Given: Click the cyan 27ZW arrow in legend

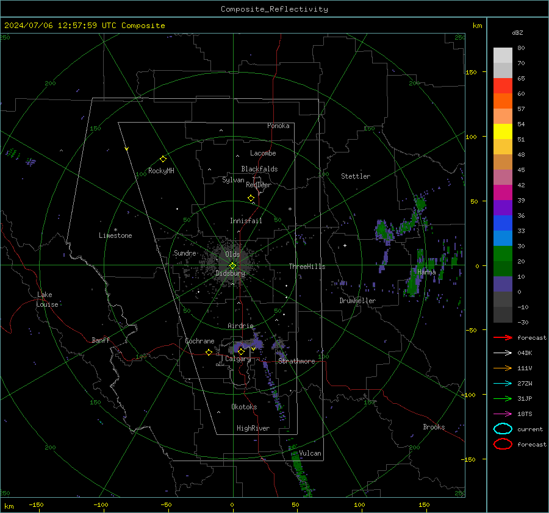Looking at the screenshot, I should pyautogui.click(x=503, y=384).
